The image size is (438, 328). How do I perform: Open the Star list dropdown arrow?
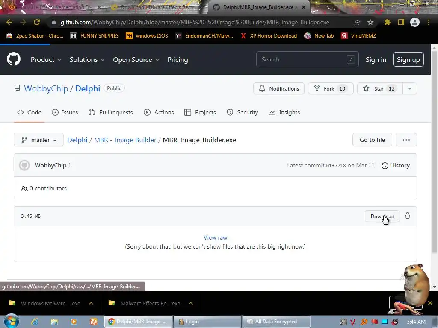click(x=410, y=89)
